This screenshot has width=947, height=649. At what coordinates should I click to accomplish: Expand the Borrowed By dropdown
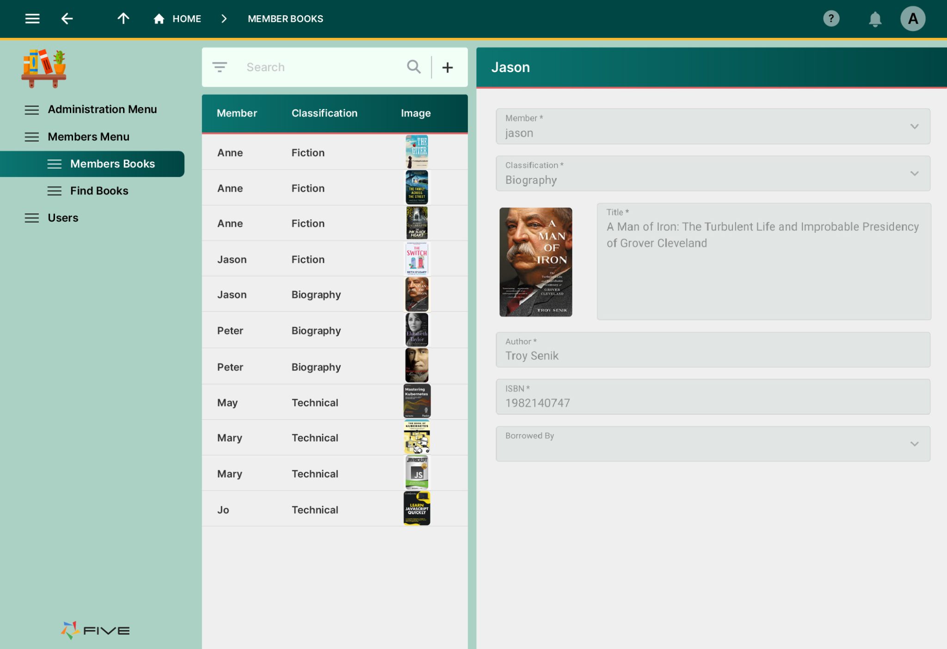(914, 444)
